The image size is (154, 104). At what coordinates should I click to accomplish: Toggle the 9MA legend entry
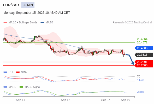point(21,72)
